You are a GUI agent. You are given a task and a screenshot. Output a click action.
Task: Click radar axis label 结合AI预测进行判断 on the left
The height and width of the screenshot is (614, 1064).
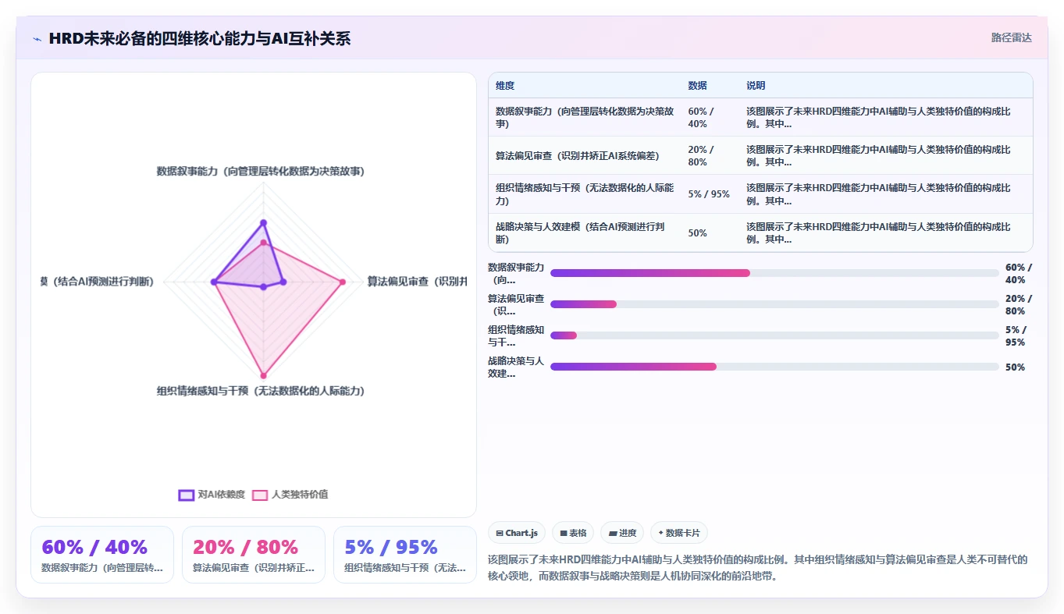(x=97, y=282)
